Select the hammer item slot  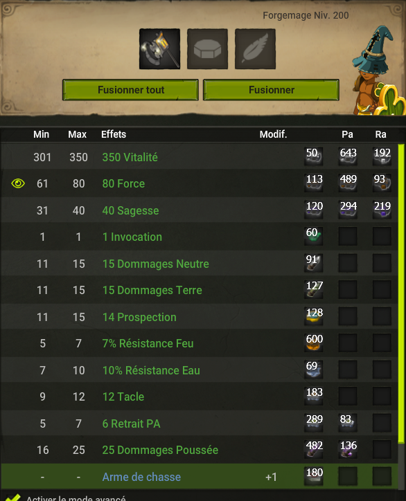click(x=159, y=49)
